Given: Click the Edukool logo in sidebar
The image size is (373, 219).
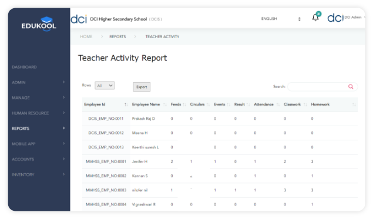Looking at the screenshot, I should tap(39, 23).
